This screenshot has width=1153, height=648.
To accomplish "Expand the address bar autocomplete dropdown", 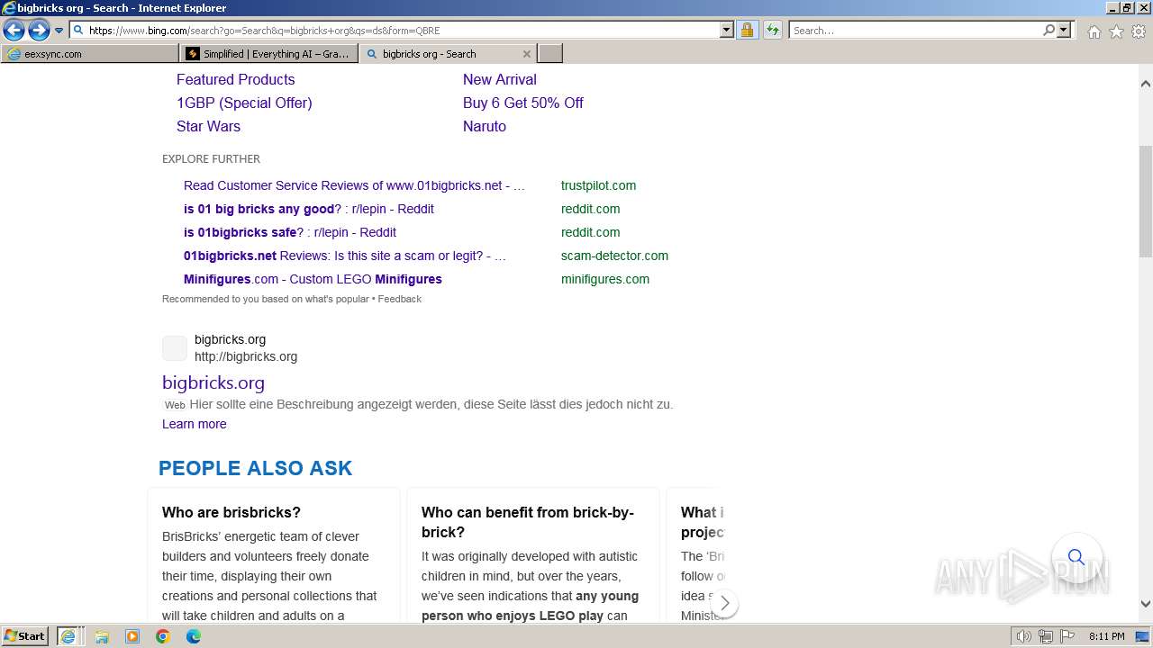I will 727,30.
